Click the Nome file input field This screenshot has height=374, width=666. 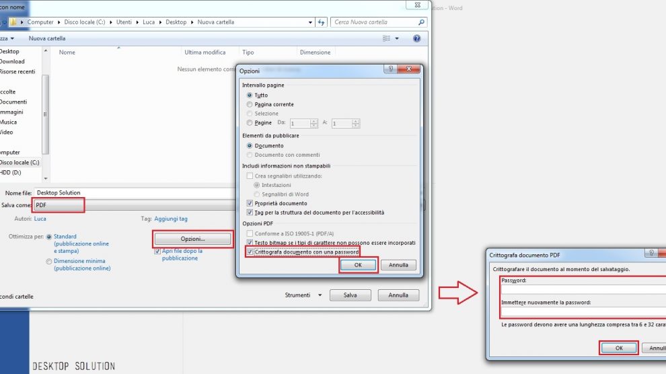[x=135, y=193]
